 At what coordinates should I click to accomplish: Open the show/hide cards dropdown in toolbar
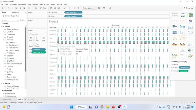(100, 8)
